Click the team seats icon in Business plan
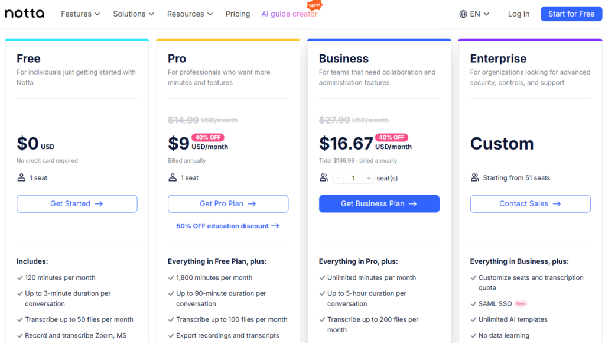The width and height of the screenshot is (605, 343). coord(324,177)
